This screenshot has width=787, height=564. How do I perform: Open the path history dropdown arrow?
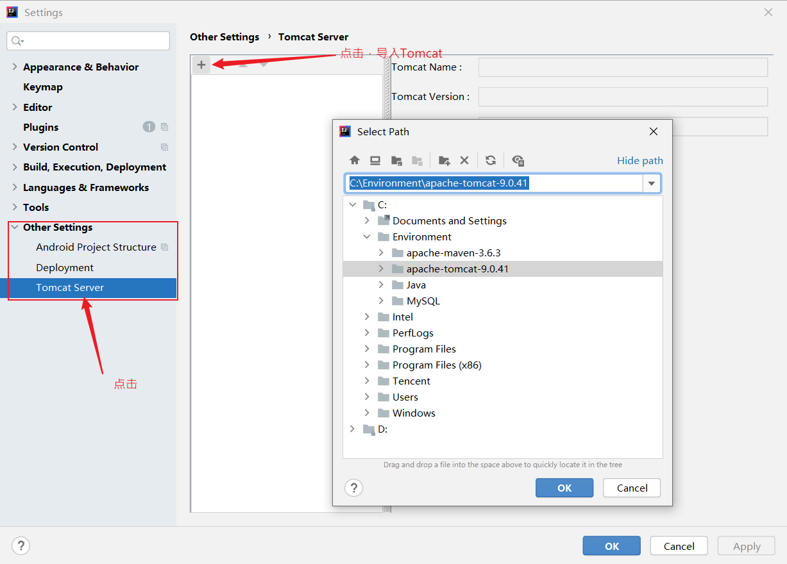click(x=652, y=183)
